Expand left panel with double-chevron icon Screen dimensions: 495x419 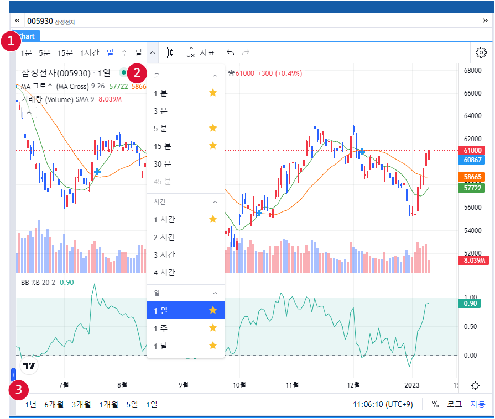coord(17,21)
